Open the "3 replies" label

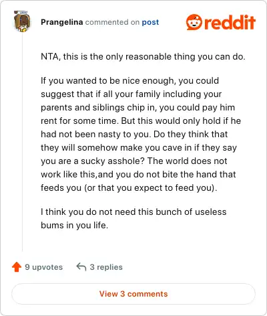click(x=106, y=267)
